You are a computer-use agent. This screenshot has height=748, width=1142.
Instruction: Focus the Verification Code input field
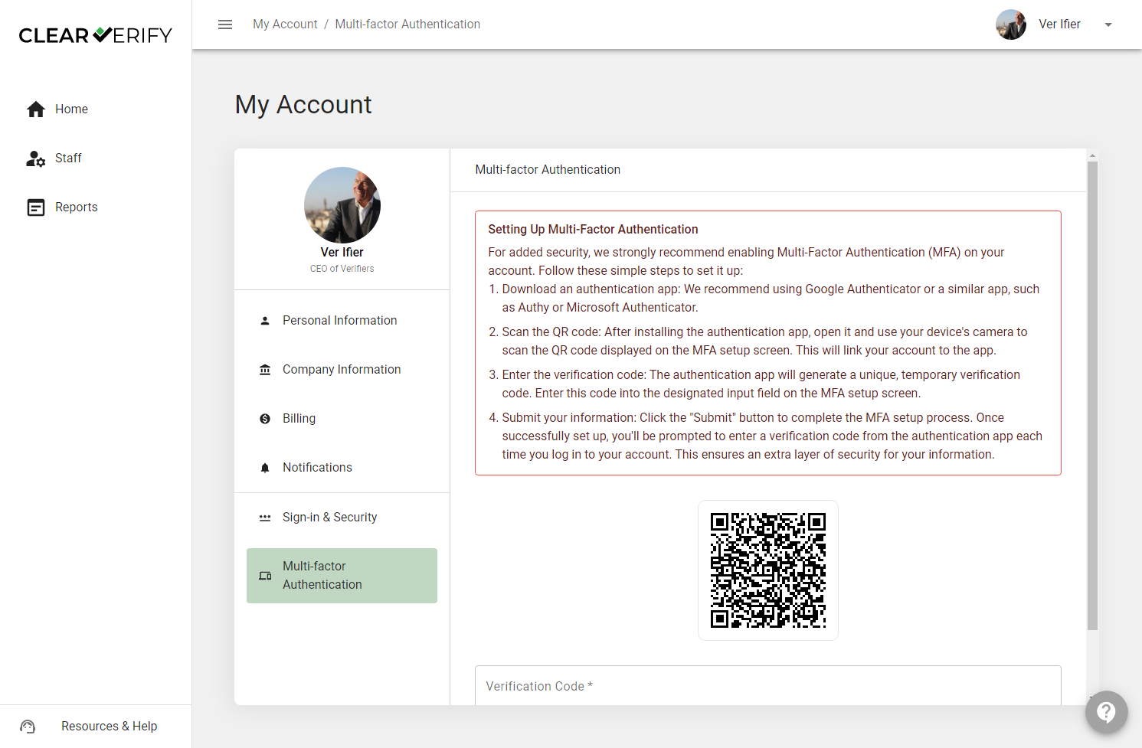768,686
